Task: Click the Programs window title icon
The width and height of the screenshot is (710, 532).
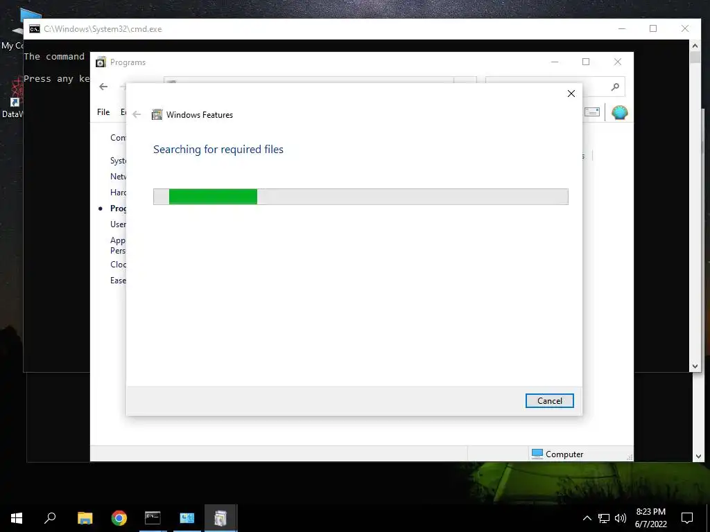Action: click(101, 62)
